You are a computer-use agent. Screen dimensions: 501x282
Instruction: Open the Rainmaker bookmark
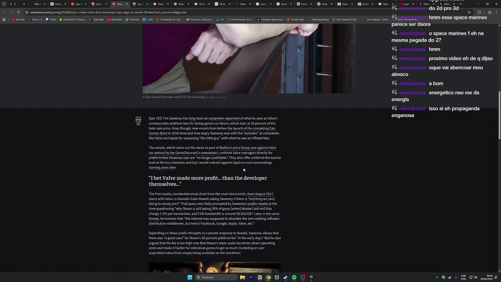pos(115,19)
